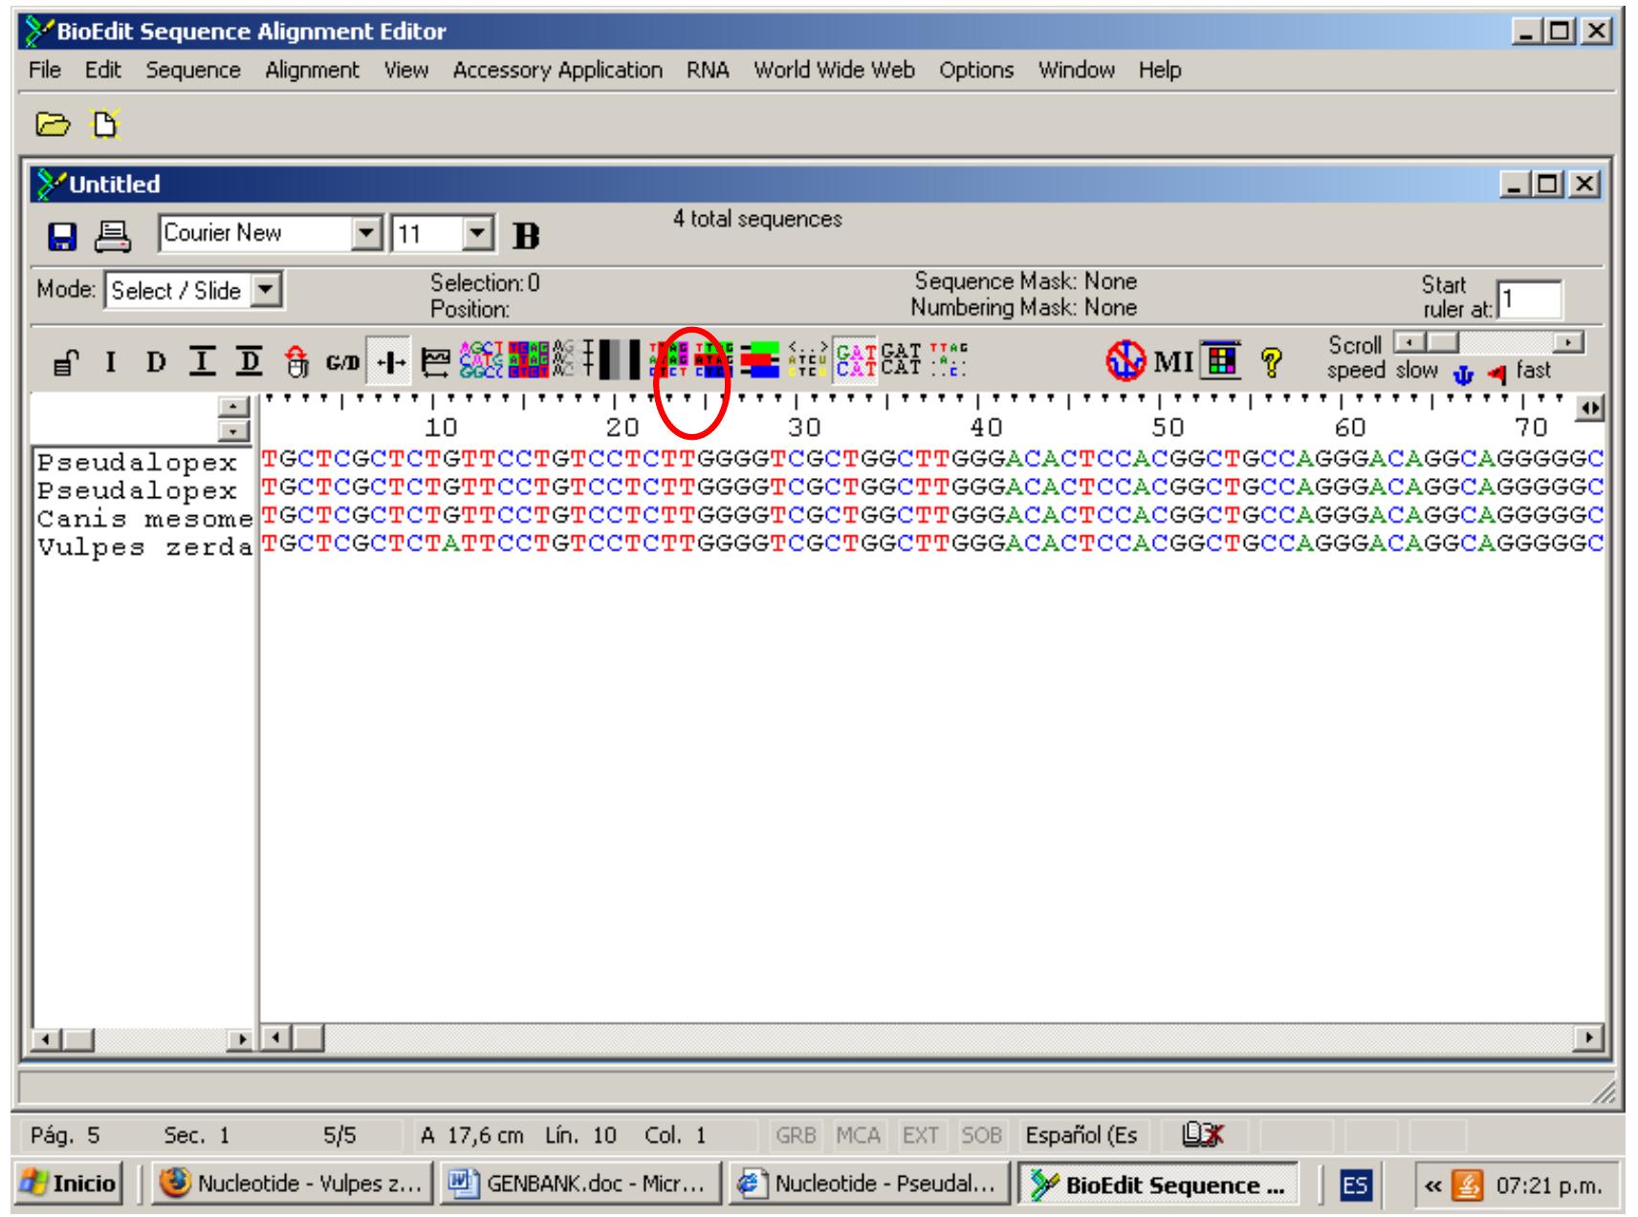1638x1217 pixels.
Task: Open the color table grid icon
Action: [1221, 360]
